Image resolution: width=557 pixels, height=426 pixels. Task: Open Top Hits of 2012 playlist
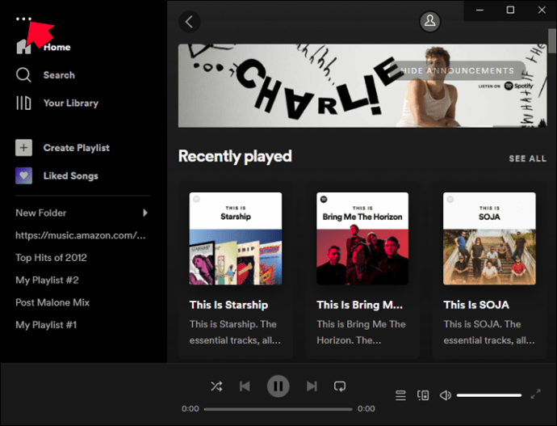coord(51,258)
